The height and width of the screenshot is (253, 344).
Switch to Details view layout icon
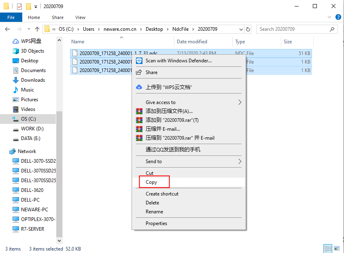[x=328, y=249]
